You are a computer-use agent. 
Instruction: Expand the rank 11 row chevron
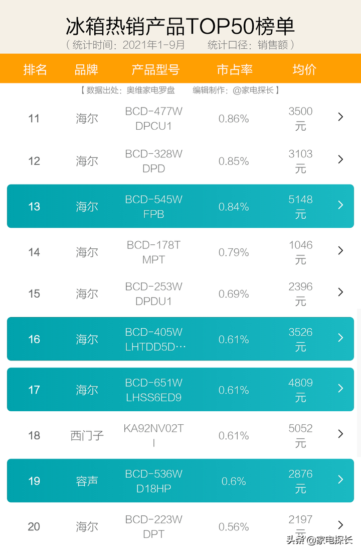tap(340, 117)
